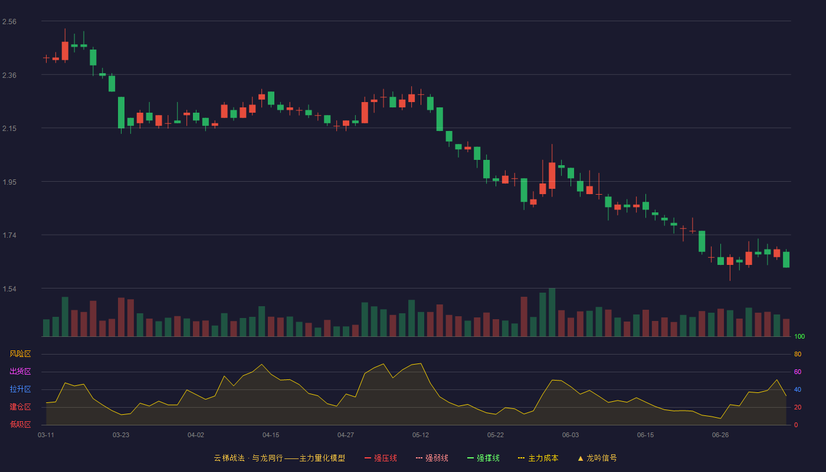Click the 04-15 date axis marker
Image resolution: width=826 pixels, height=472 pixels.
click(x=271, y=435)
